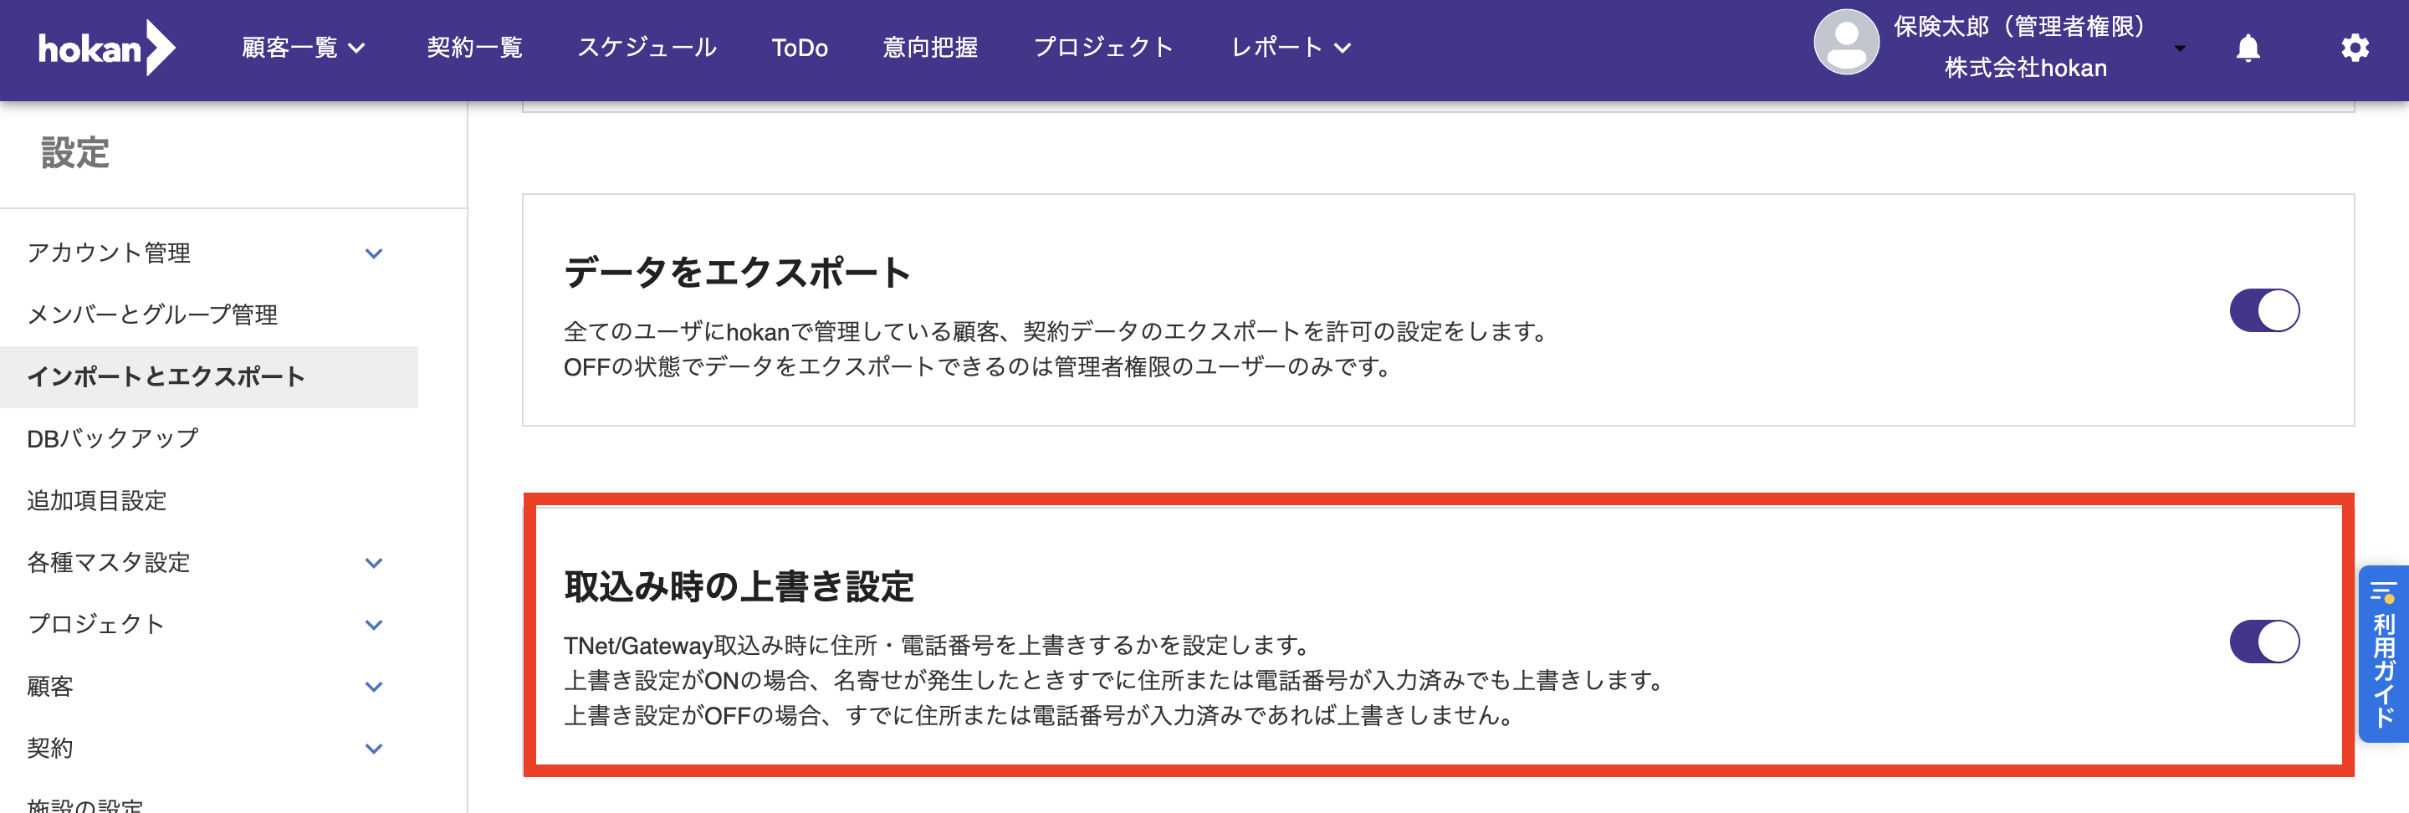Select メンバーとグループ管理 in sidebar
Screen dimensions: 2409x813
click(152, 315)
